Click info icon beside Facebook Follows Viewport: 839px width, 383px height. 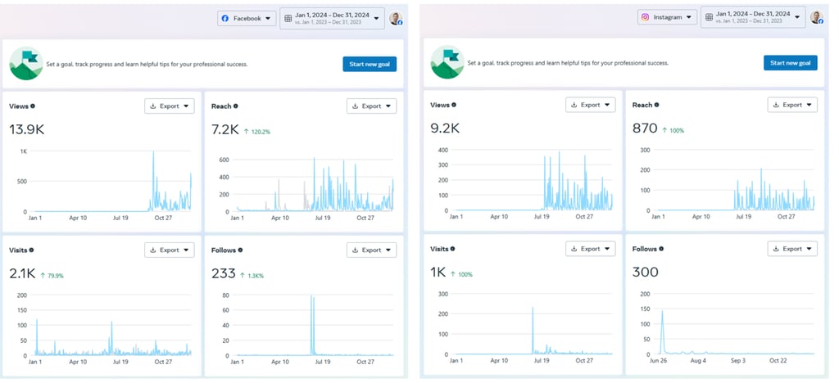point(240,250)
